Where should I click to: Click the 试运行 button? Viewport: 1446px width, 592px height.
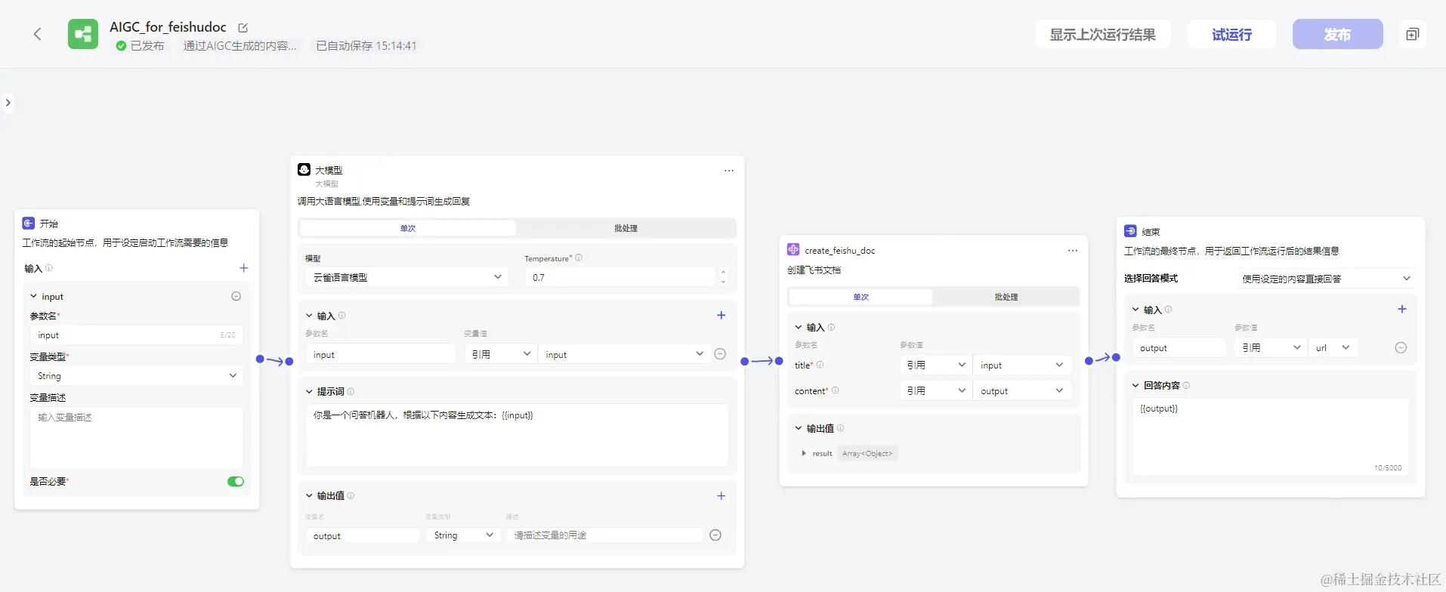coord(1231,35)
